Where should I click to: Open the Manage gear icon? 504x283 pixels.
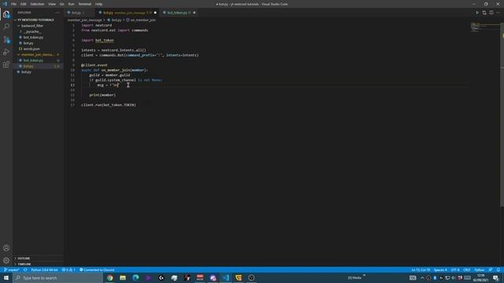pyautogui.click(x=6, y=260)
